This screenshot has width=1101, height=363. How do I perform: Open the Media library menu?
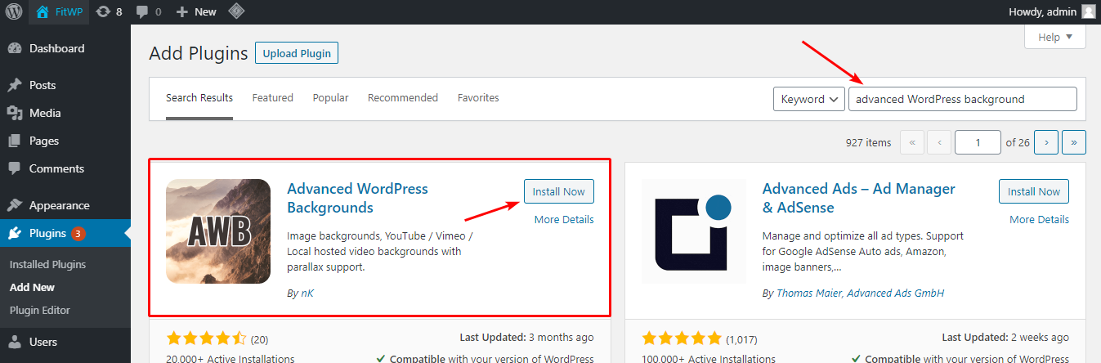click(65, 113)
